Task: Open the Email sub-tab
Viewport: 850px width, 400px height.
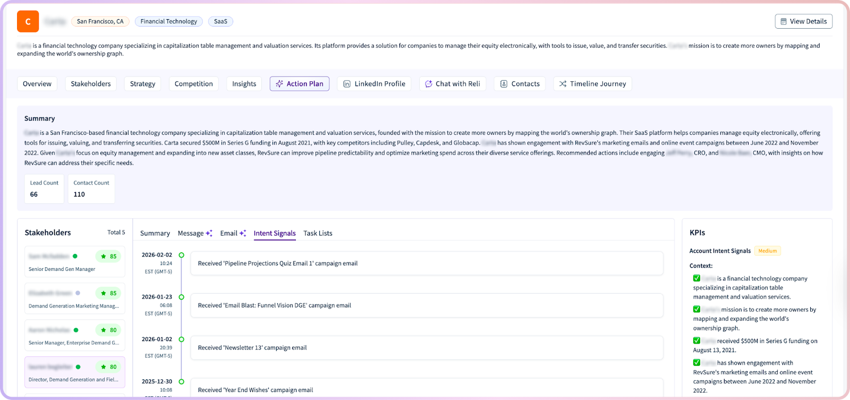Action: pos(228,233)
